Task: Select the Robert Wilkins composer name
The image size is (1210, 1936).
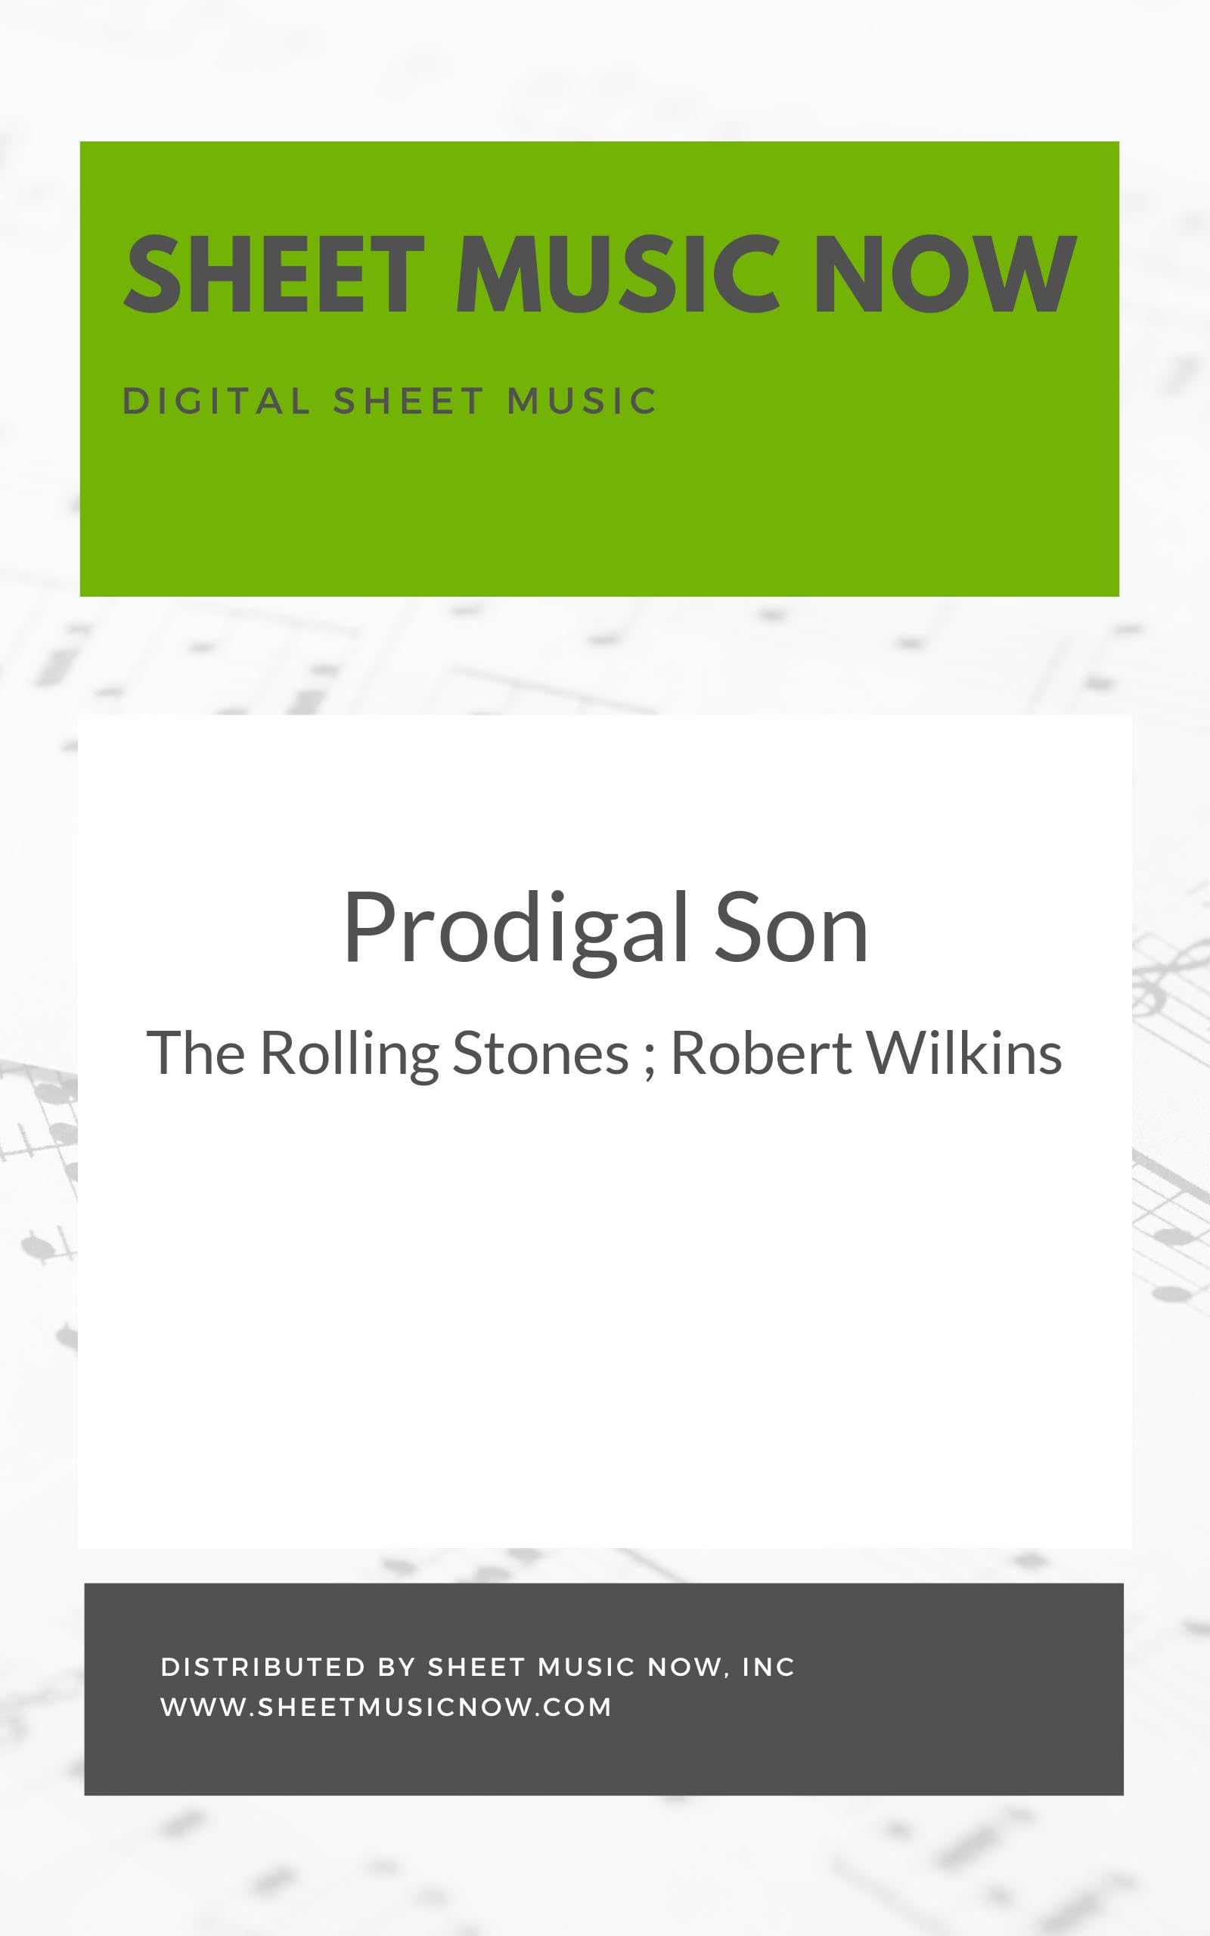Action: pyautogui.click(x=866, y=1053)
